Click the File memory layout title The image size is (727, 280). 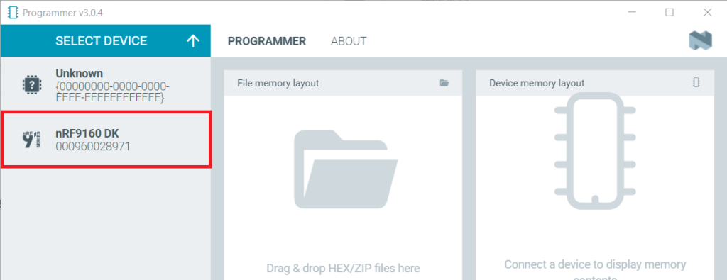(x=278, y=84)
